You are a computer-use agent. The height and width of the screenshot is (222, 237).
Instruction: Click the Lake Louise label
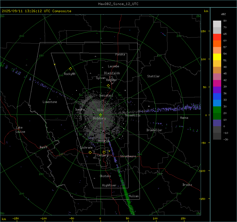pyautogui.click(x=20, y=130)
